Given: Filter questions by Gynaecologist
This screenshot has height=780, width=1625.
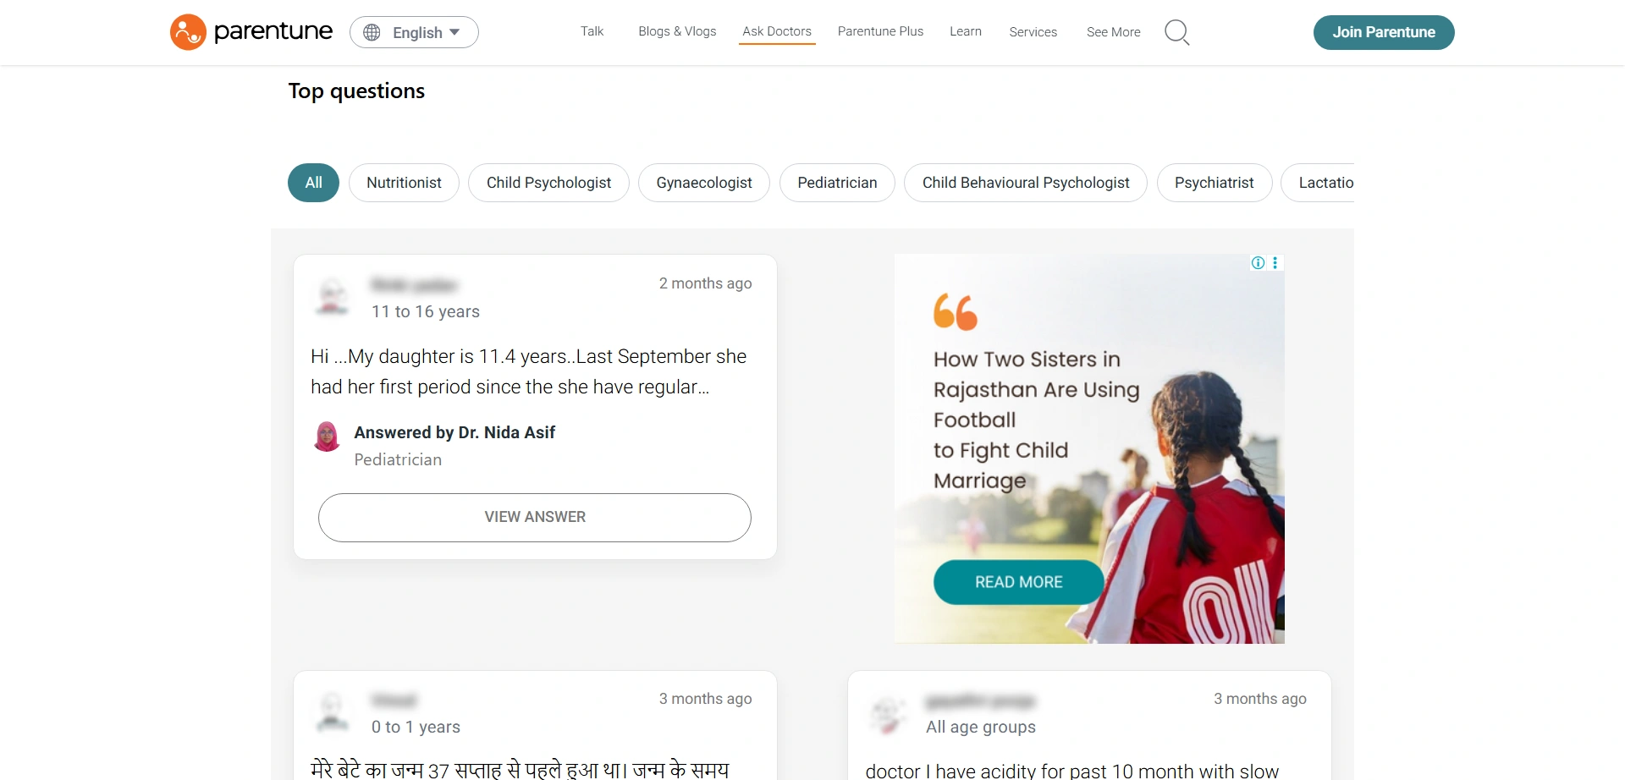Looking at the screenshot, I should tap(704, 183).
